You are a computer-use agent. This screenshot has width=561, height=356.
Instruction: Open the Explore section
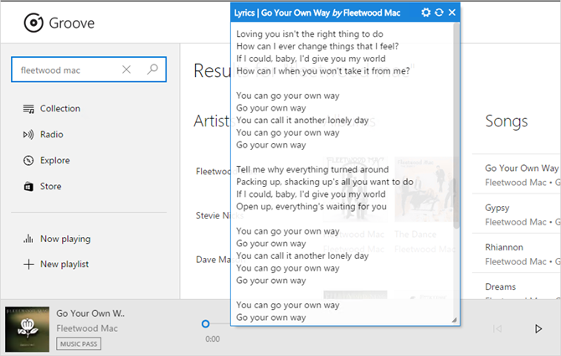(54, 161)
